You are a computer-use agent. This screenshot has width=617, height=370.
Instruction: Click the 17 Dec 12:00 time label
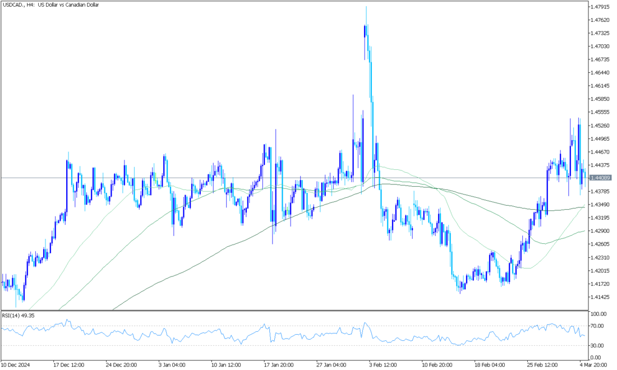(69, 365)
